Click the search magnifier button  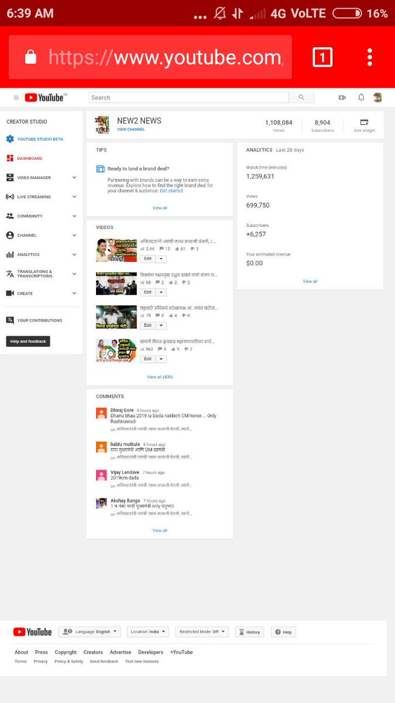tap(301, 98)
